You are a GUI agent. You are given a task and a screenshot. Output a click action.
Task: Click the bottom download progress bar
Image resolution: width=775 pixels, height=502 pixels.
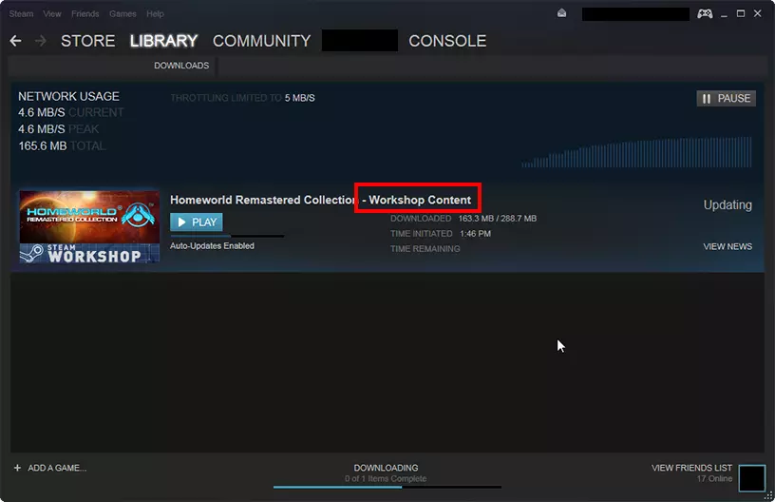pos(387,487)
